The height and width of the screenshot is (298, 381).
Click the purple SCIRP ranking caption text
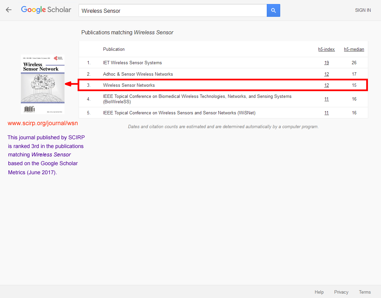[x=46, y=155]
